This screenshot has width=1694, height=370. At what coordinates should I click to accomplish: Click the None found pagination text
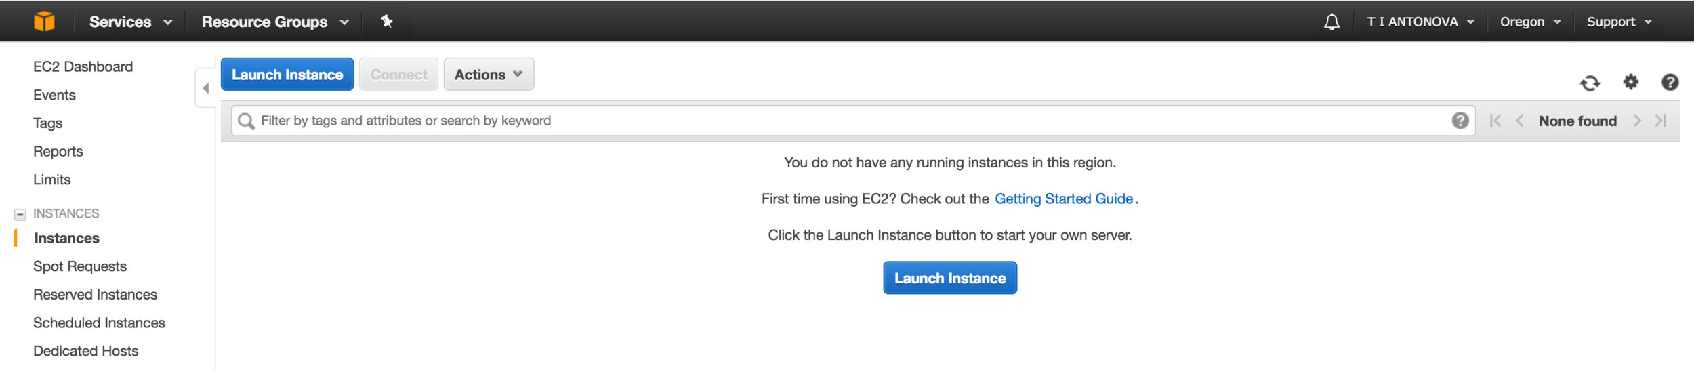(1577, 121)
